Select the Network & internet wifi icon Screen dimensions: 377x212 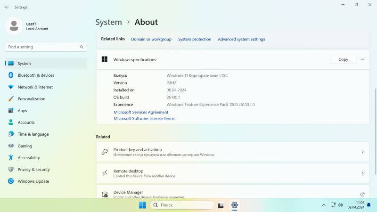pyautogui.click(x=11, y=87)
